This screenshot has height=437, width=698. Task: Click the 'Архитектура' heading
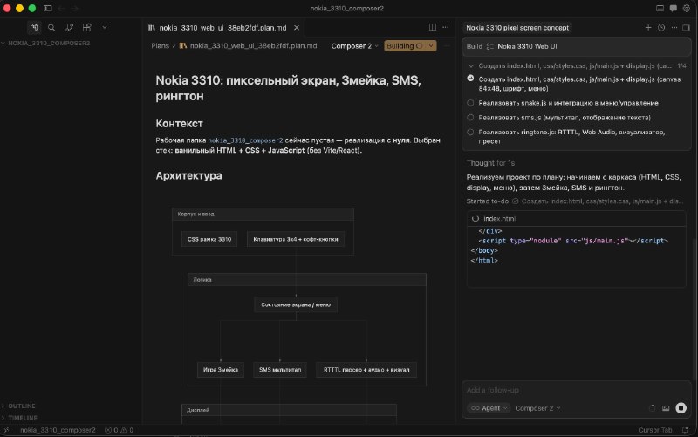coord(188,175)
